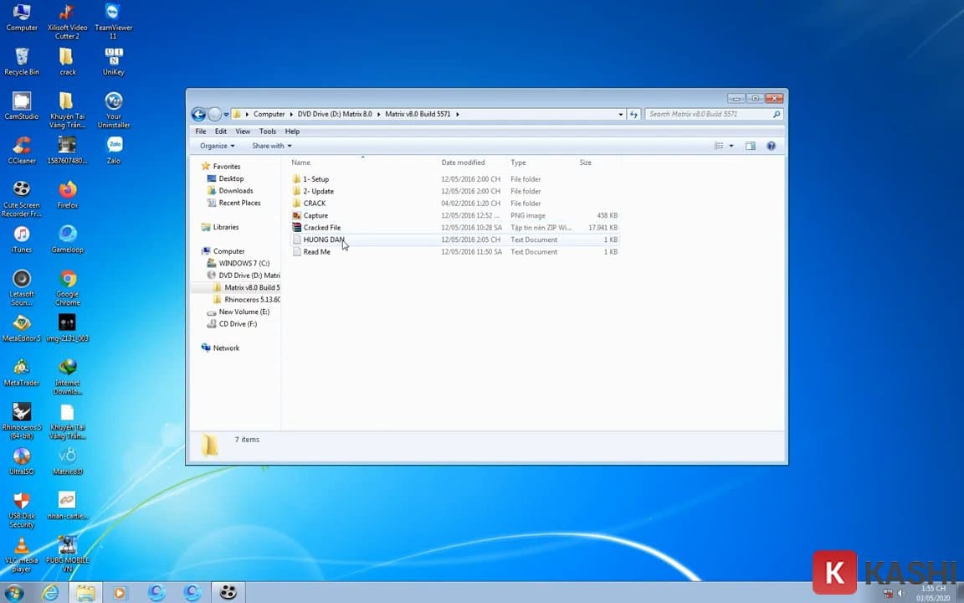Open Google Chrome desktop shortcut
The image size is (964, 603).
[67, 276]
